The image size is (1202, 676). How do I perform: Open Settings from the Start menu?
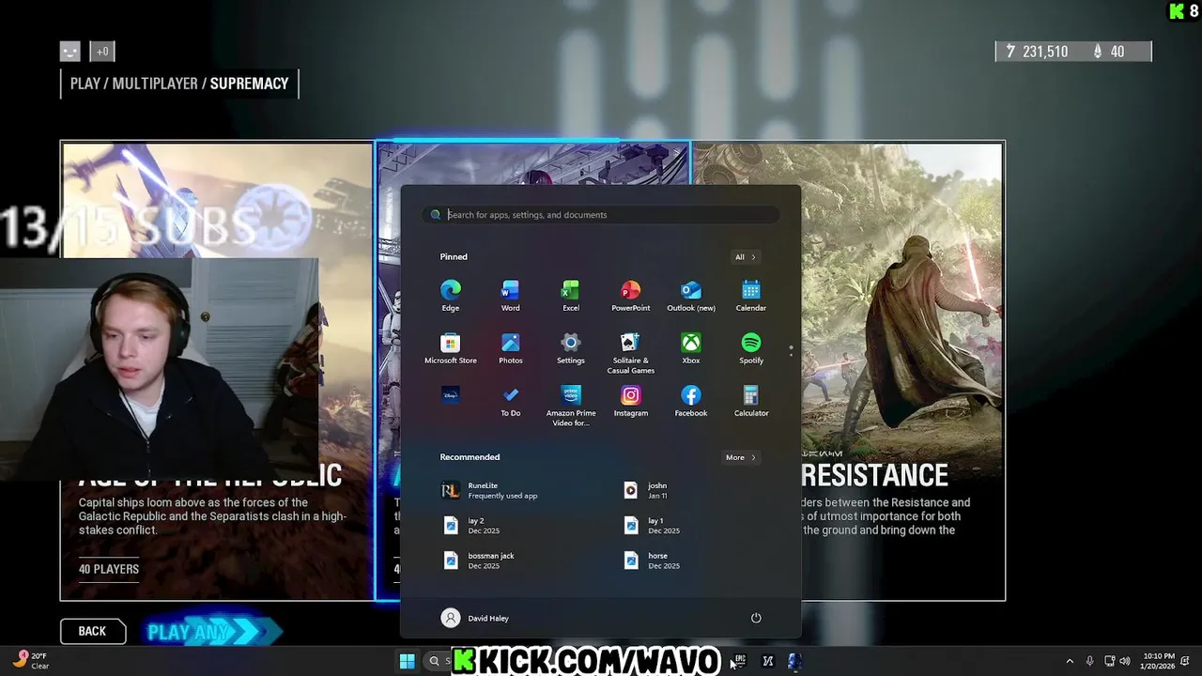point(570,348)
